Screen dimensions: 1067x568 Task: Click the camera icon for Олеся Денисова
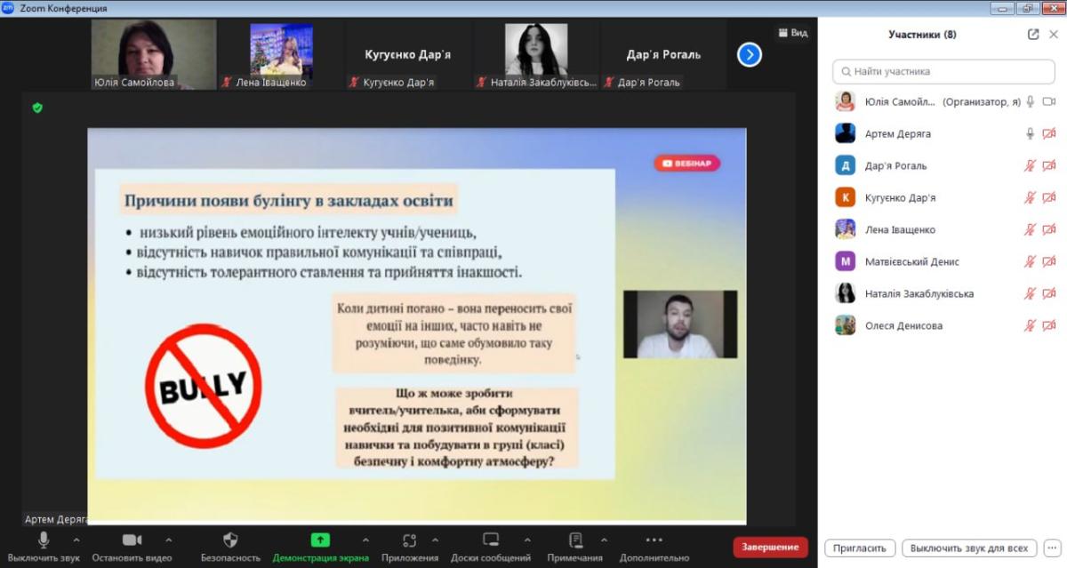tap(1049, 325)
